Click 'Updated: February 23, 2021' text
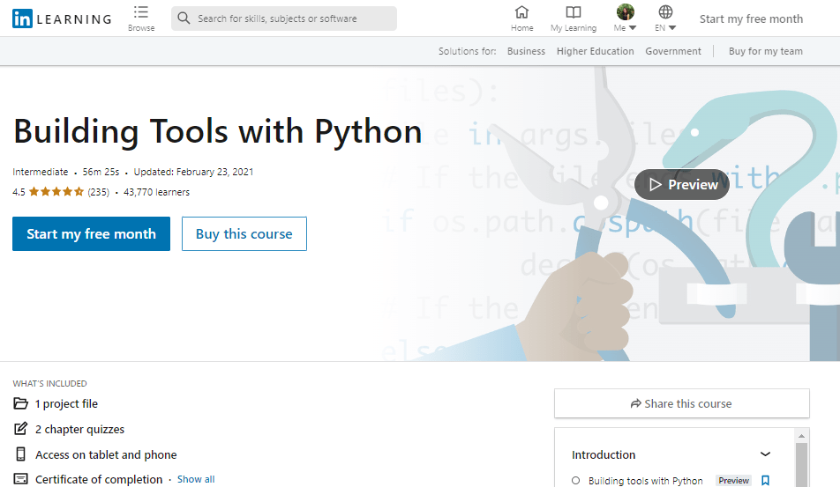Image resolution: width=840 pixels, height=487 pixels. tap(193, 172)
